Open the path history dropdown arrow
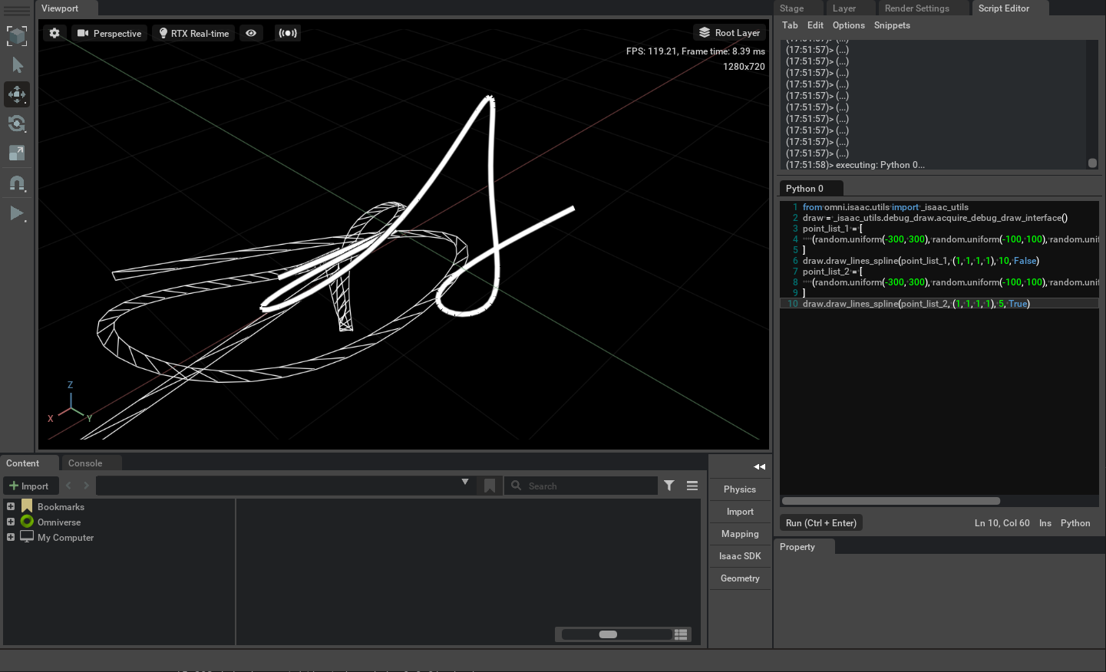This screenshot has width=1106, height=672. [x=465, y=482]
